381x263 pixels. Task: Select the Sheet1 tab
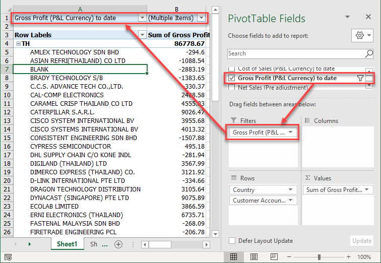(67, 244)
